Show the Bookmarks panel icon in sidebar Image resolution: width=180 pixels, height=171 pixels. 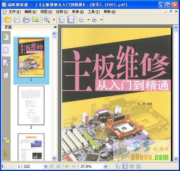(6, 37)
